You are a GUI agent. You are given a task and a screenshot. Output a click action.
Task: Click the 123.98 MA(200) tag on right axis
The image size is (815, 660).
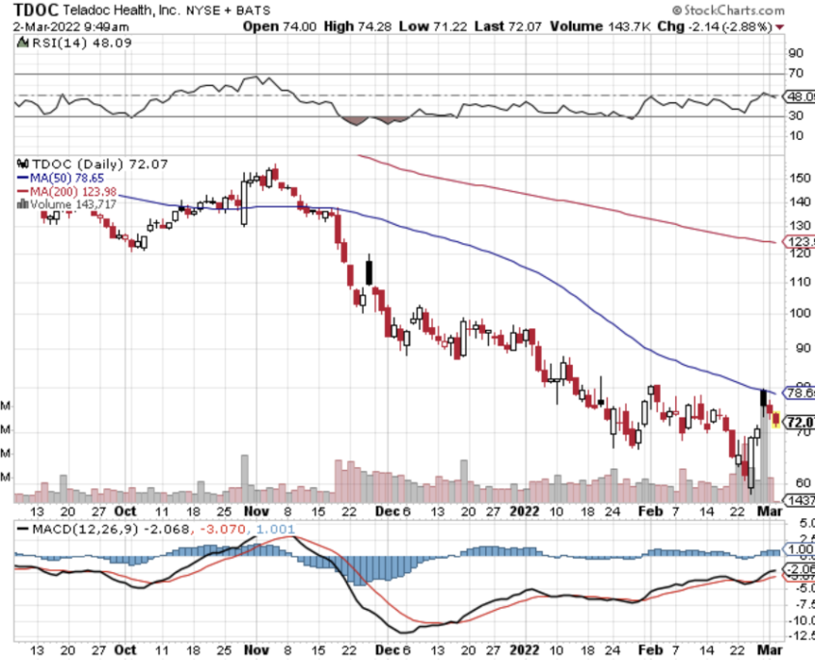pyautogui.click(x=801, y=241)
